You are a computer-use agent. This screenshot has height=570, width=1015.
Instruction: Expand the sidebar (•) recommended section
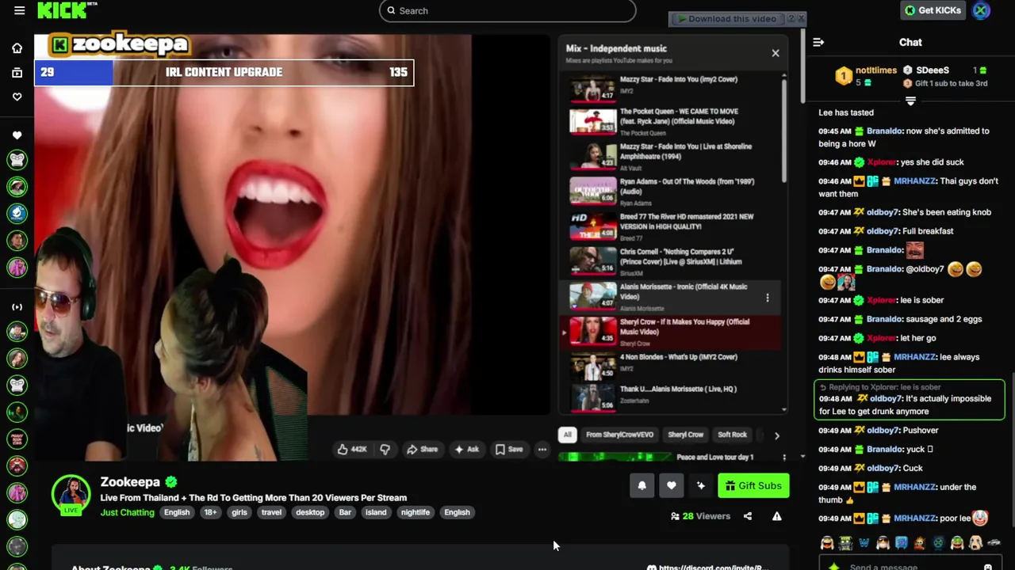(x=17, y=307)
